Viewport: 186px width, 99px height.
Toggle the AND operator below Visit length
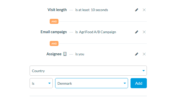[x=54, y=21]
